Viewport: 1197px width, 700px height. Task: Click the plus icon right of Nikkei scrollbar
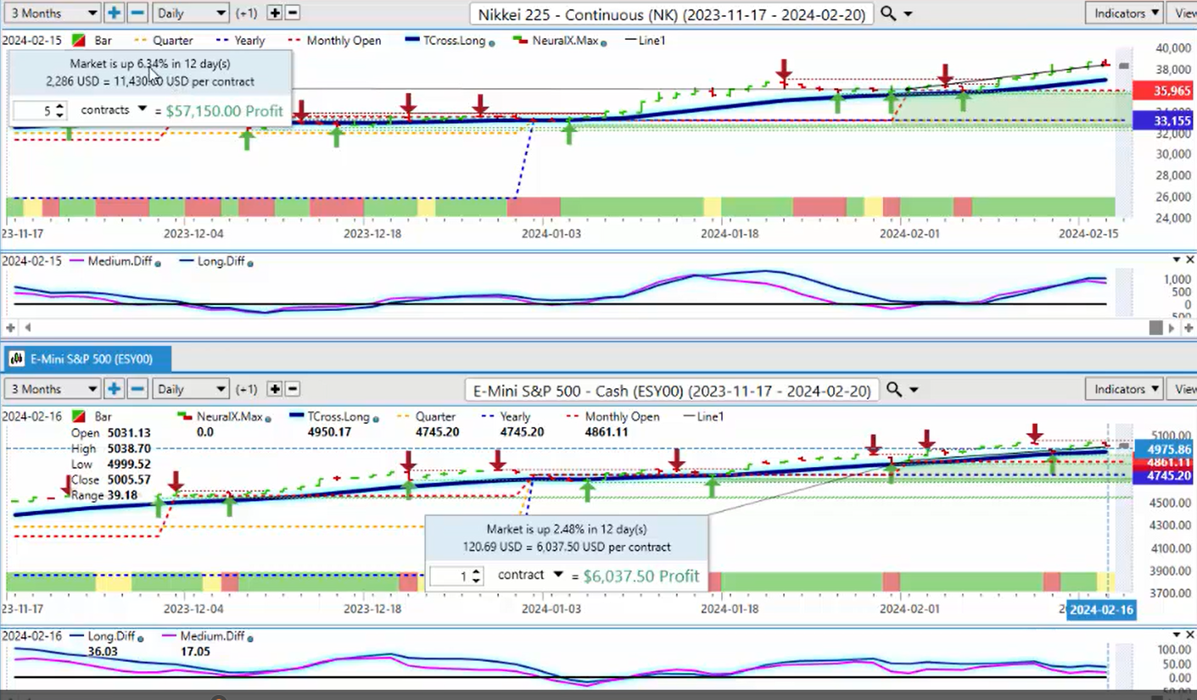coord(1187,327)
